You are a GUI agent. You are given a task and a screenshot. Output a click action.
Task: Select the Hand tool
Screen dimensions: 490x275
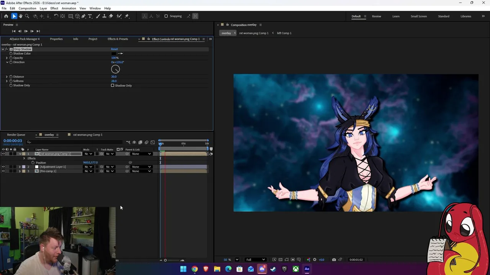21,16
